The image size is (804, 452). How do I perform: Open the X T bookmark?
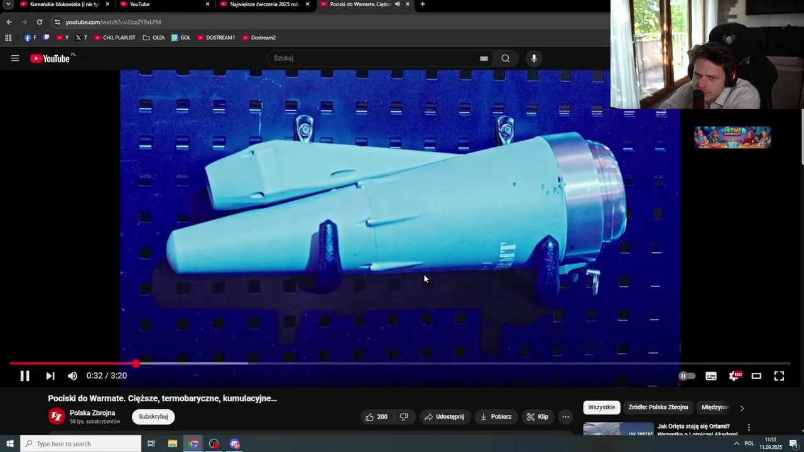coord(81,38)
